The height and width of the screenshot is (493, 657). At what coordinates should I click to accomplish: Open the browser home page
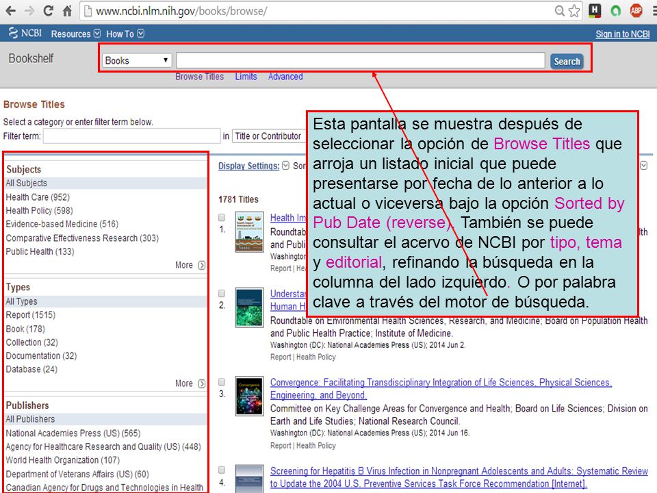[67, 11]
